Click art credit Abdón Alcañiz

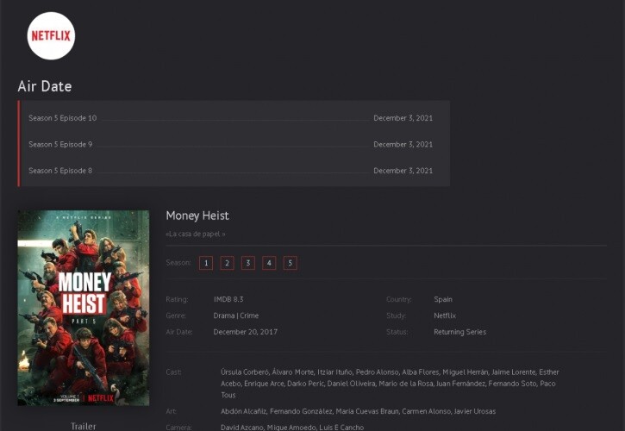(x=244, y=411)
